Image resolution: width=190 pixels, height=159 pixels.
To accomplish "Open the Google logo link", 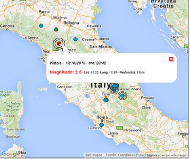I will (x=11, y=154).
